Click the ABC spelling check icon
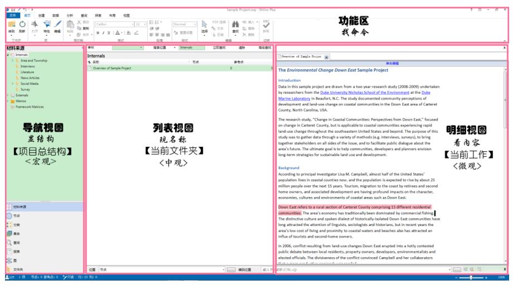The image size is (513, 289). tap(266, 24)
